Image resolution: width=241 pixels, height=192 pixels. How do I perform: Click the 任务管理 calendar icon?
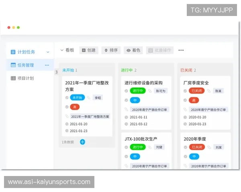click(x=13, y=65)
